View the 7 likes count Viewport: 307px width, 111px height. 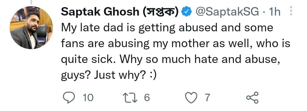pyautogui.click(x=207, y=97)
